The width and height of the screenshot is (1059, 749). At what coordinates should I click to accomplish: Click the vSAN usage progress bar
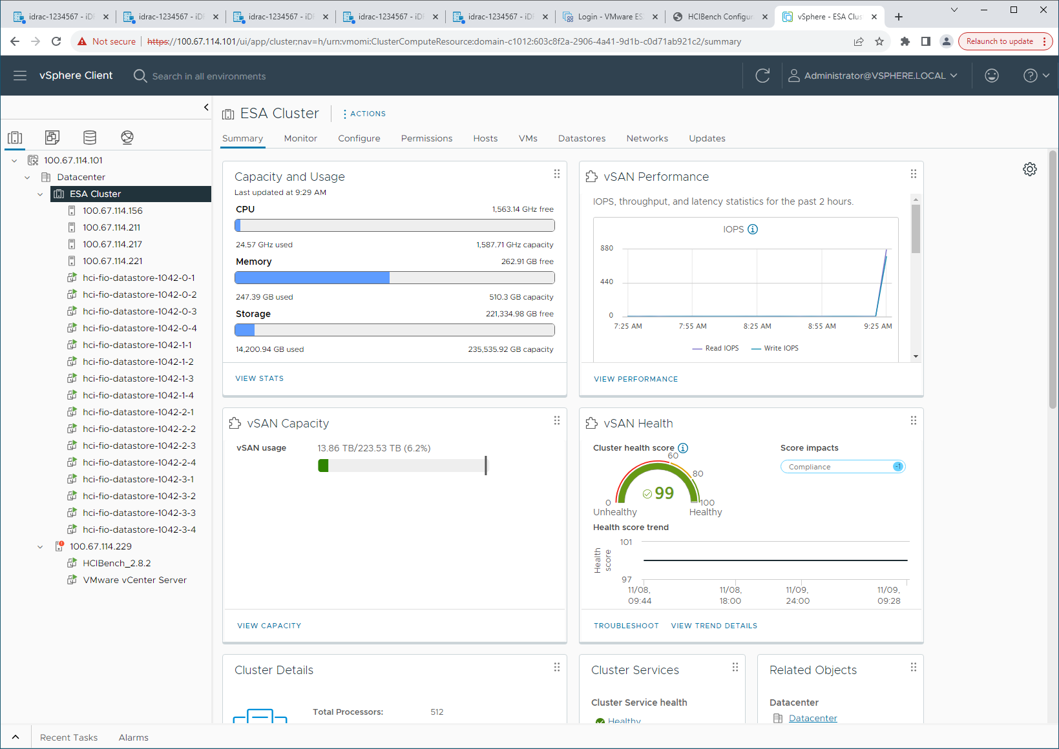(403, 466)
